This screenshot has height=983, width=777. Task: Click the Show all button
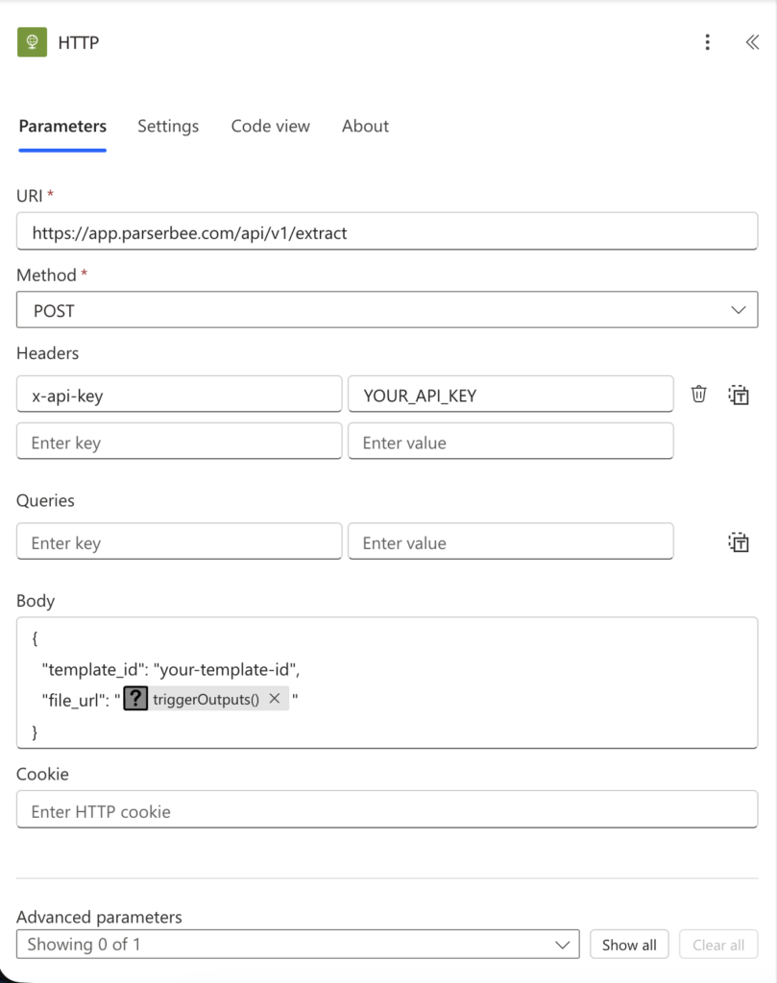coord(629,945)
